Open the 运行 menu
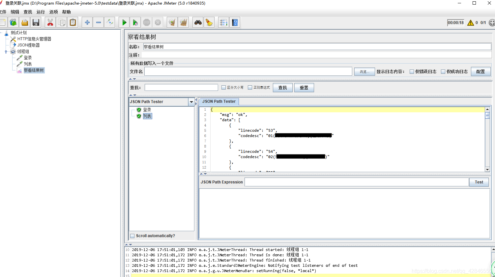Viewport: 495px width, 277px height. (41, 12)
